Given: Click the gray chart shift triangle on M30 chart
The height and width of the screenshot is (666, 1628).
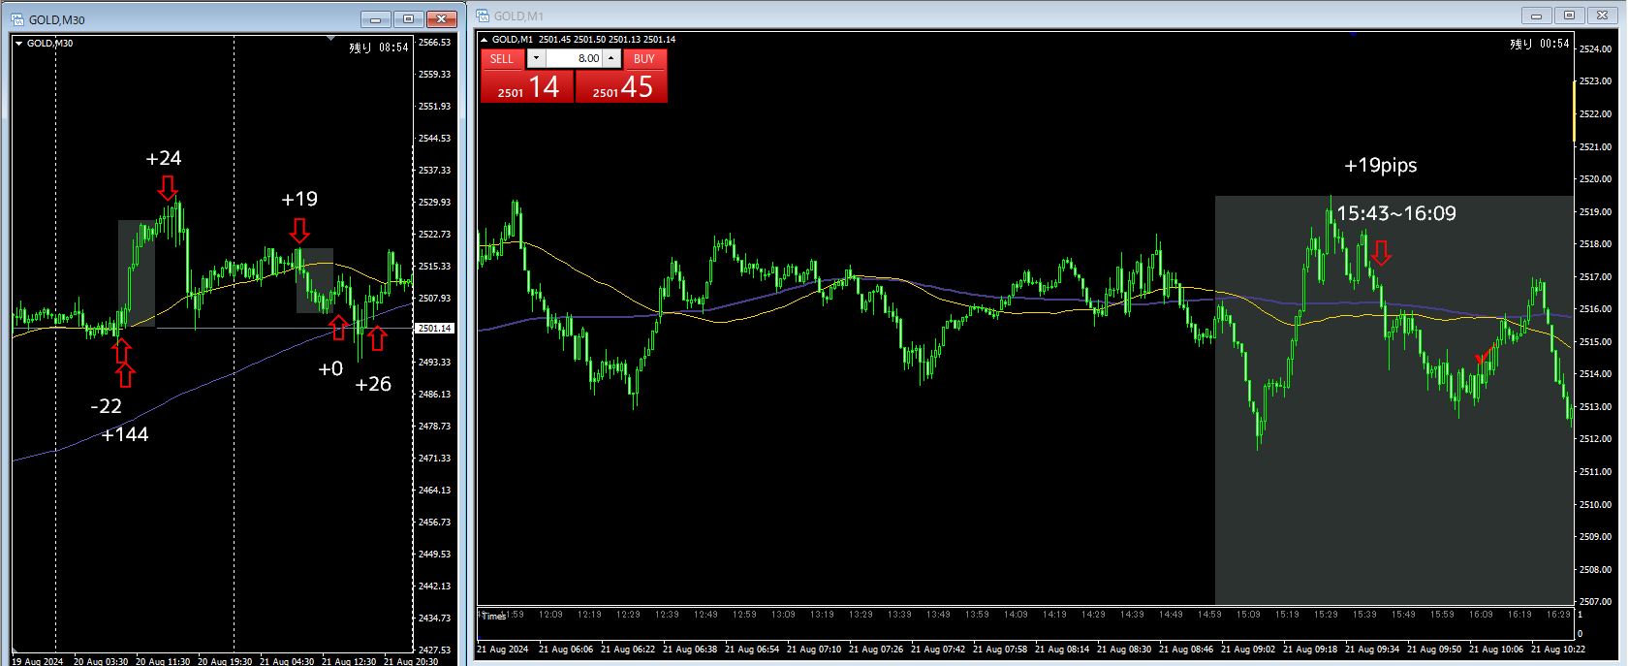Looking at the screenshot, I should click(330, 40).
